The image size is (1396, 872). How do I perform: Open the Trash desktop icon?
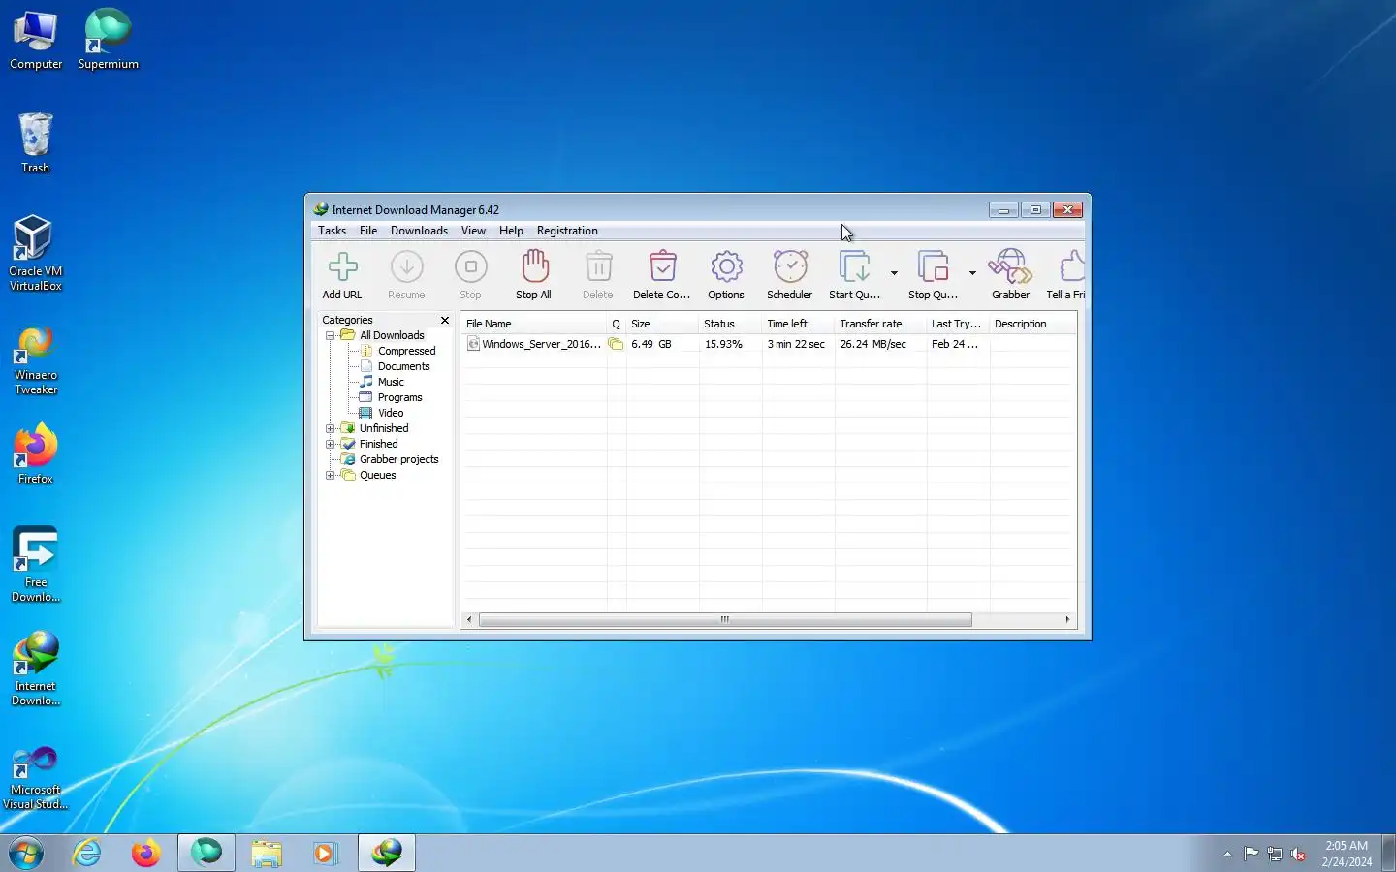point(36,143)
